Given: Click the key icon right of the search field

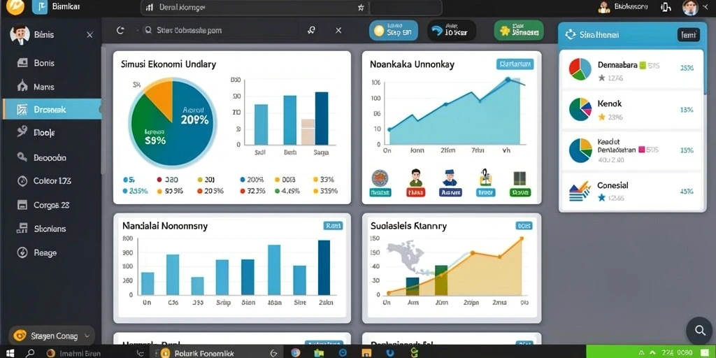Looking at the screenshot, I should (311, 30).
